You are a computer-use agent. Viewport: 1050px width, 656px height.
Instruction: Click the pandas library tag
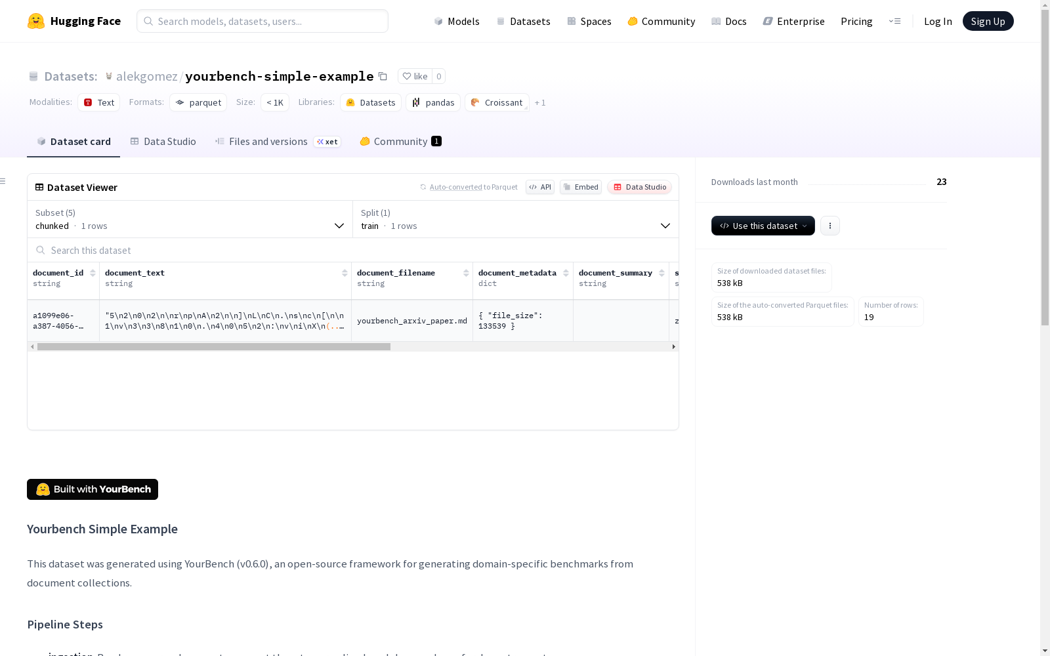click(x=433, y=102)
